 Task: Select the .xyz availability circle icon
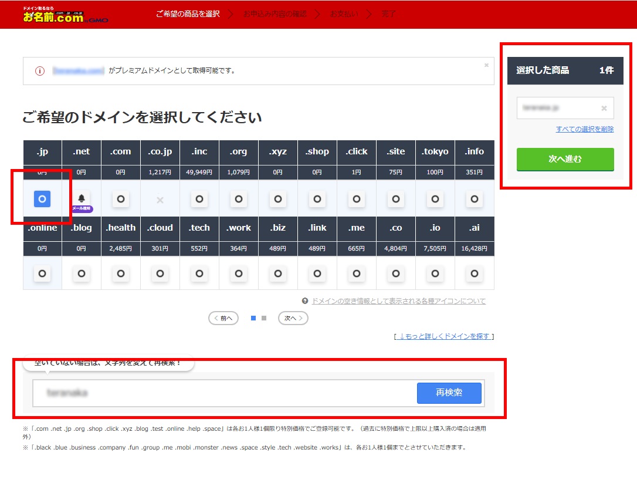(x=277, y=199)
